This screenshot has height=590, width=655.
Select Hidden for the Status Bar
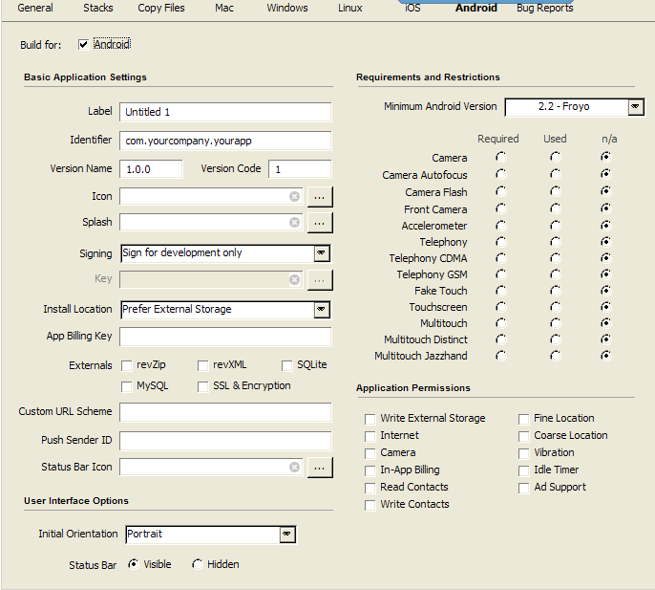click(198, 564)
